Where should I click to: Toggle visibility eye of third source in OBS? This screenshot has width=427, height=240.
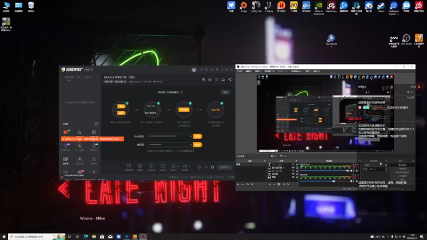pos(293,171)
